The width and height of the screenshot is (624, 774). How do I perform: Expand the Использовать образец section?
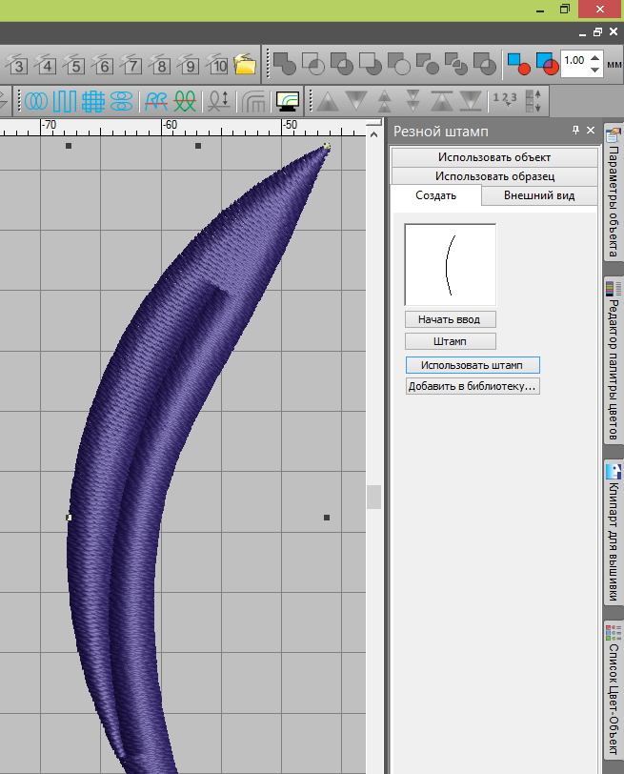[493, 176]
